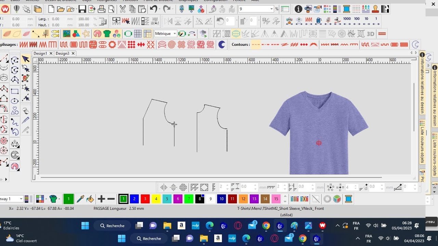Pick the eyedropper color tool

pyautogui.click(x=80, y=199)
